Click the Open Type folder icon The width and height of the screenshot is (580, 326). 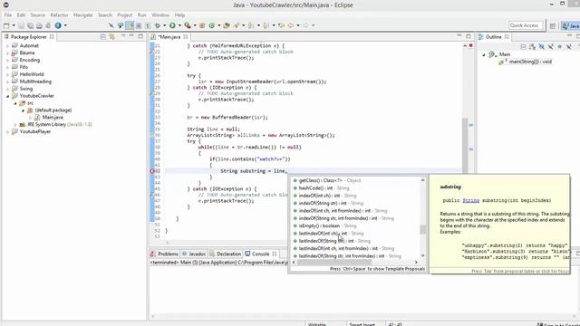[227, 25]
